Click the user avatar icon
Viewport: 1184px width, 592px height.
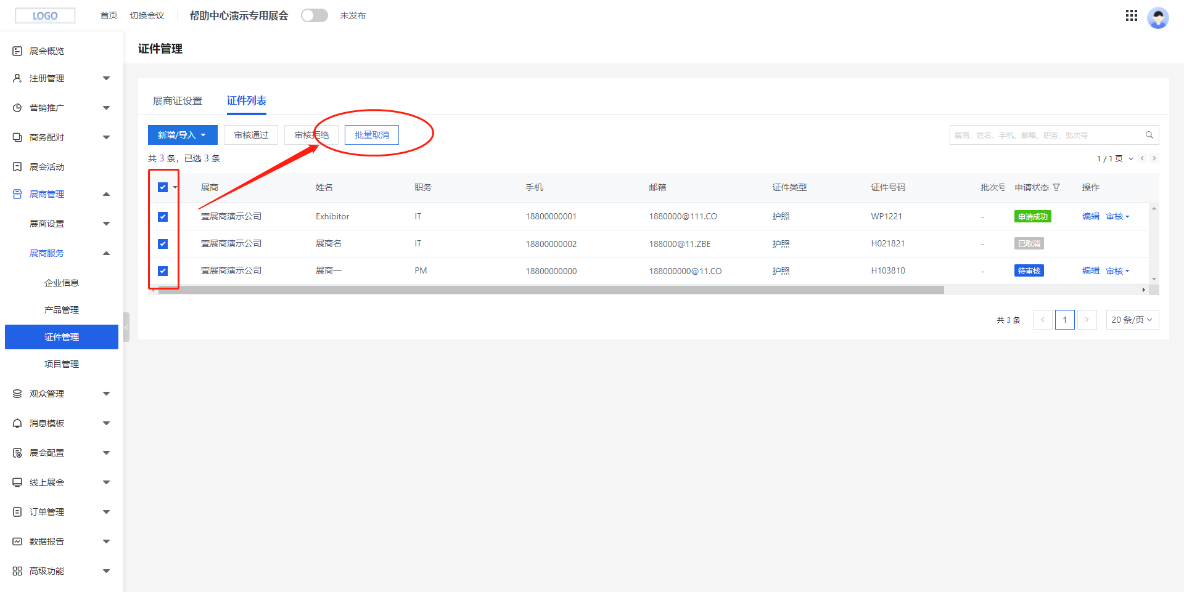[x=1157, y=17]
